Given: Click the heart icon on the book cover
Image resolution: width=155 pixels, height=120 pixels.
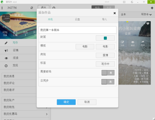Looking at the screenshot, I should click(x=148, y=24).
